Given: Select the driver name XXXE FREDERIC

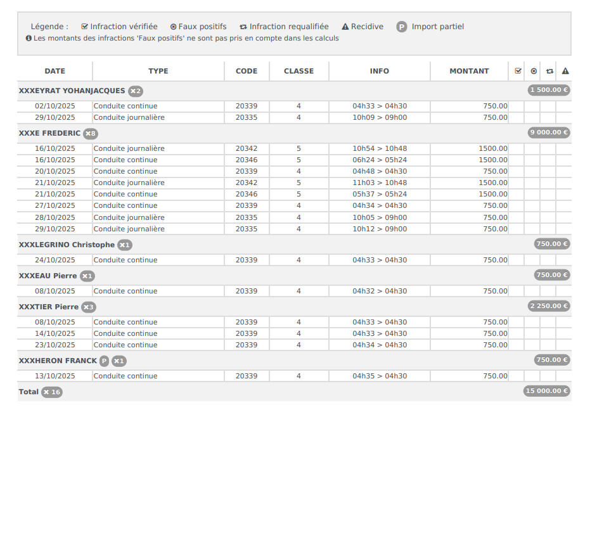Looking at the screenshot, I should [x=49, y=133].
